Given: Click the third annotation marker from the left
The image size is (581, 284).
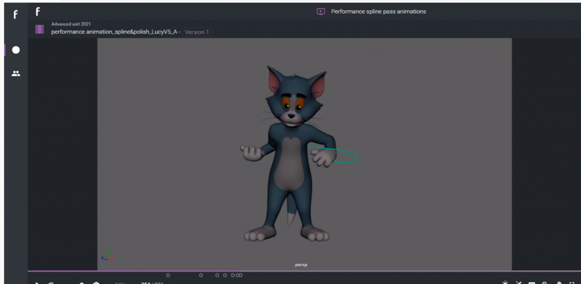Looking at the screenshot, I should pos(217,275).
